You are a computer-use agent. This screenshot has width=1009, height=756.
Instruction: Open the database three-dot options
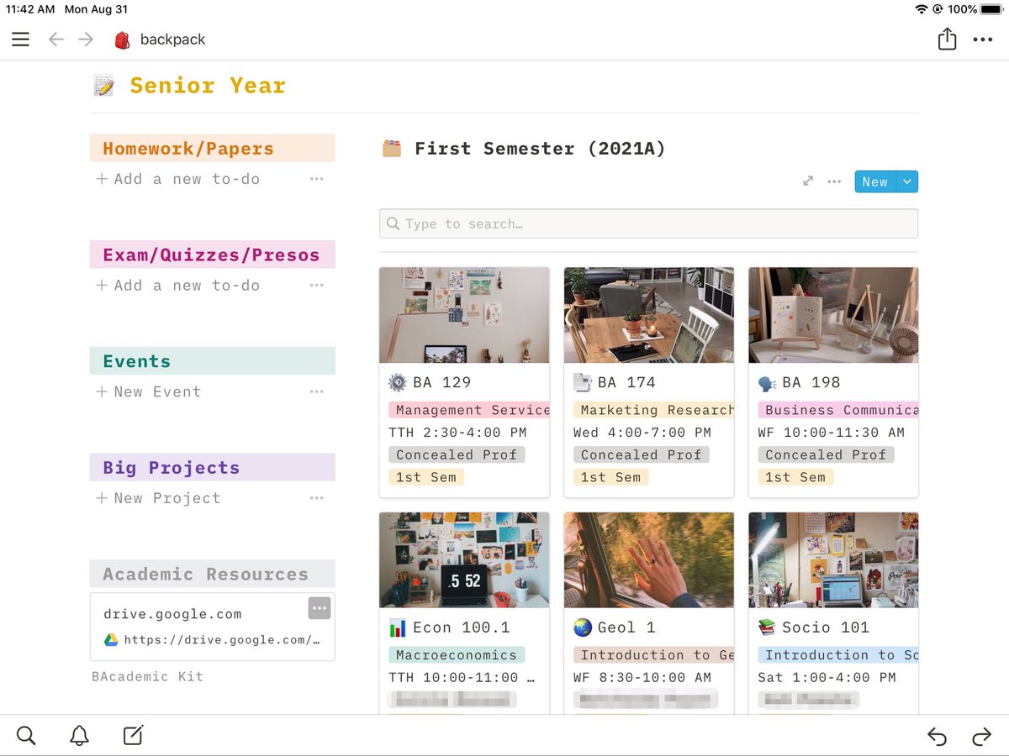pos(834,181)
